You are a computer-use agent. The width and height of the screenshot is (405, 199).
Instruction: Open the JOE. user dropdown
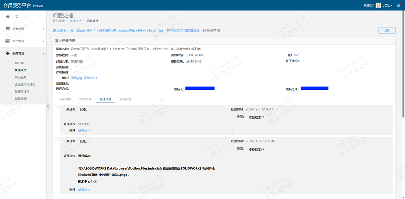coord(388,5)
